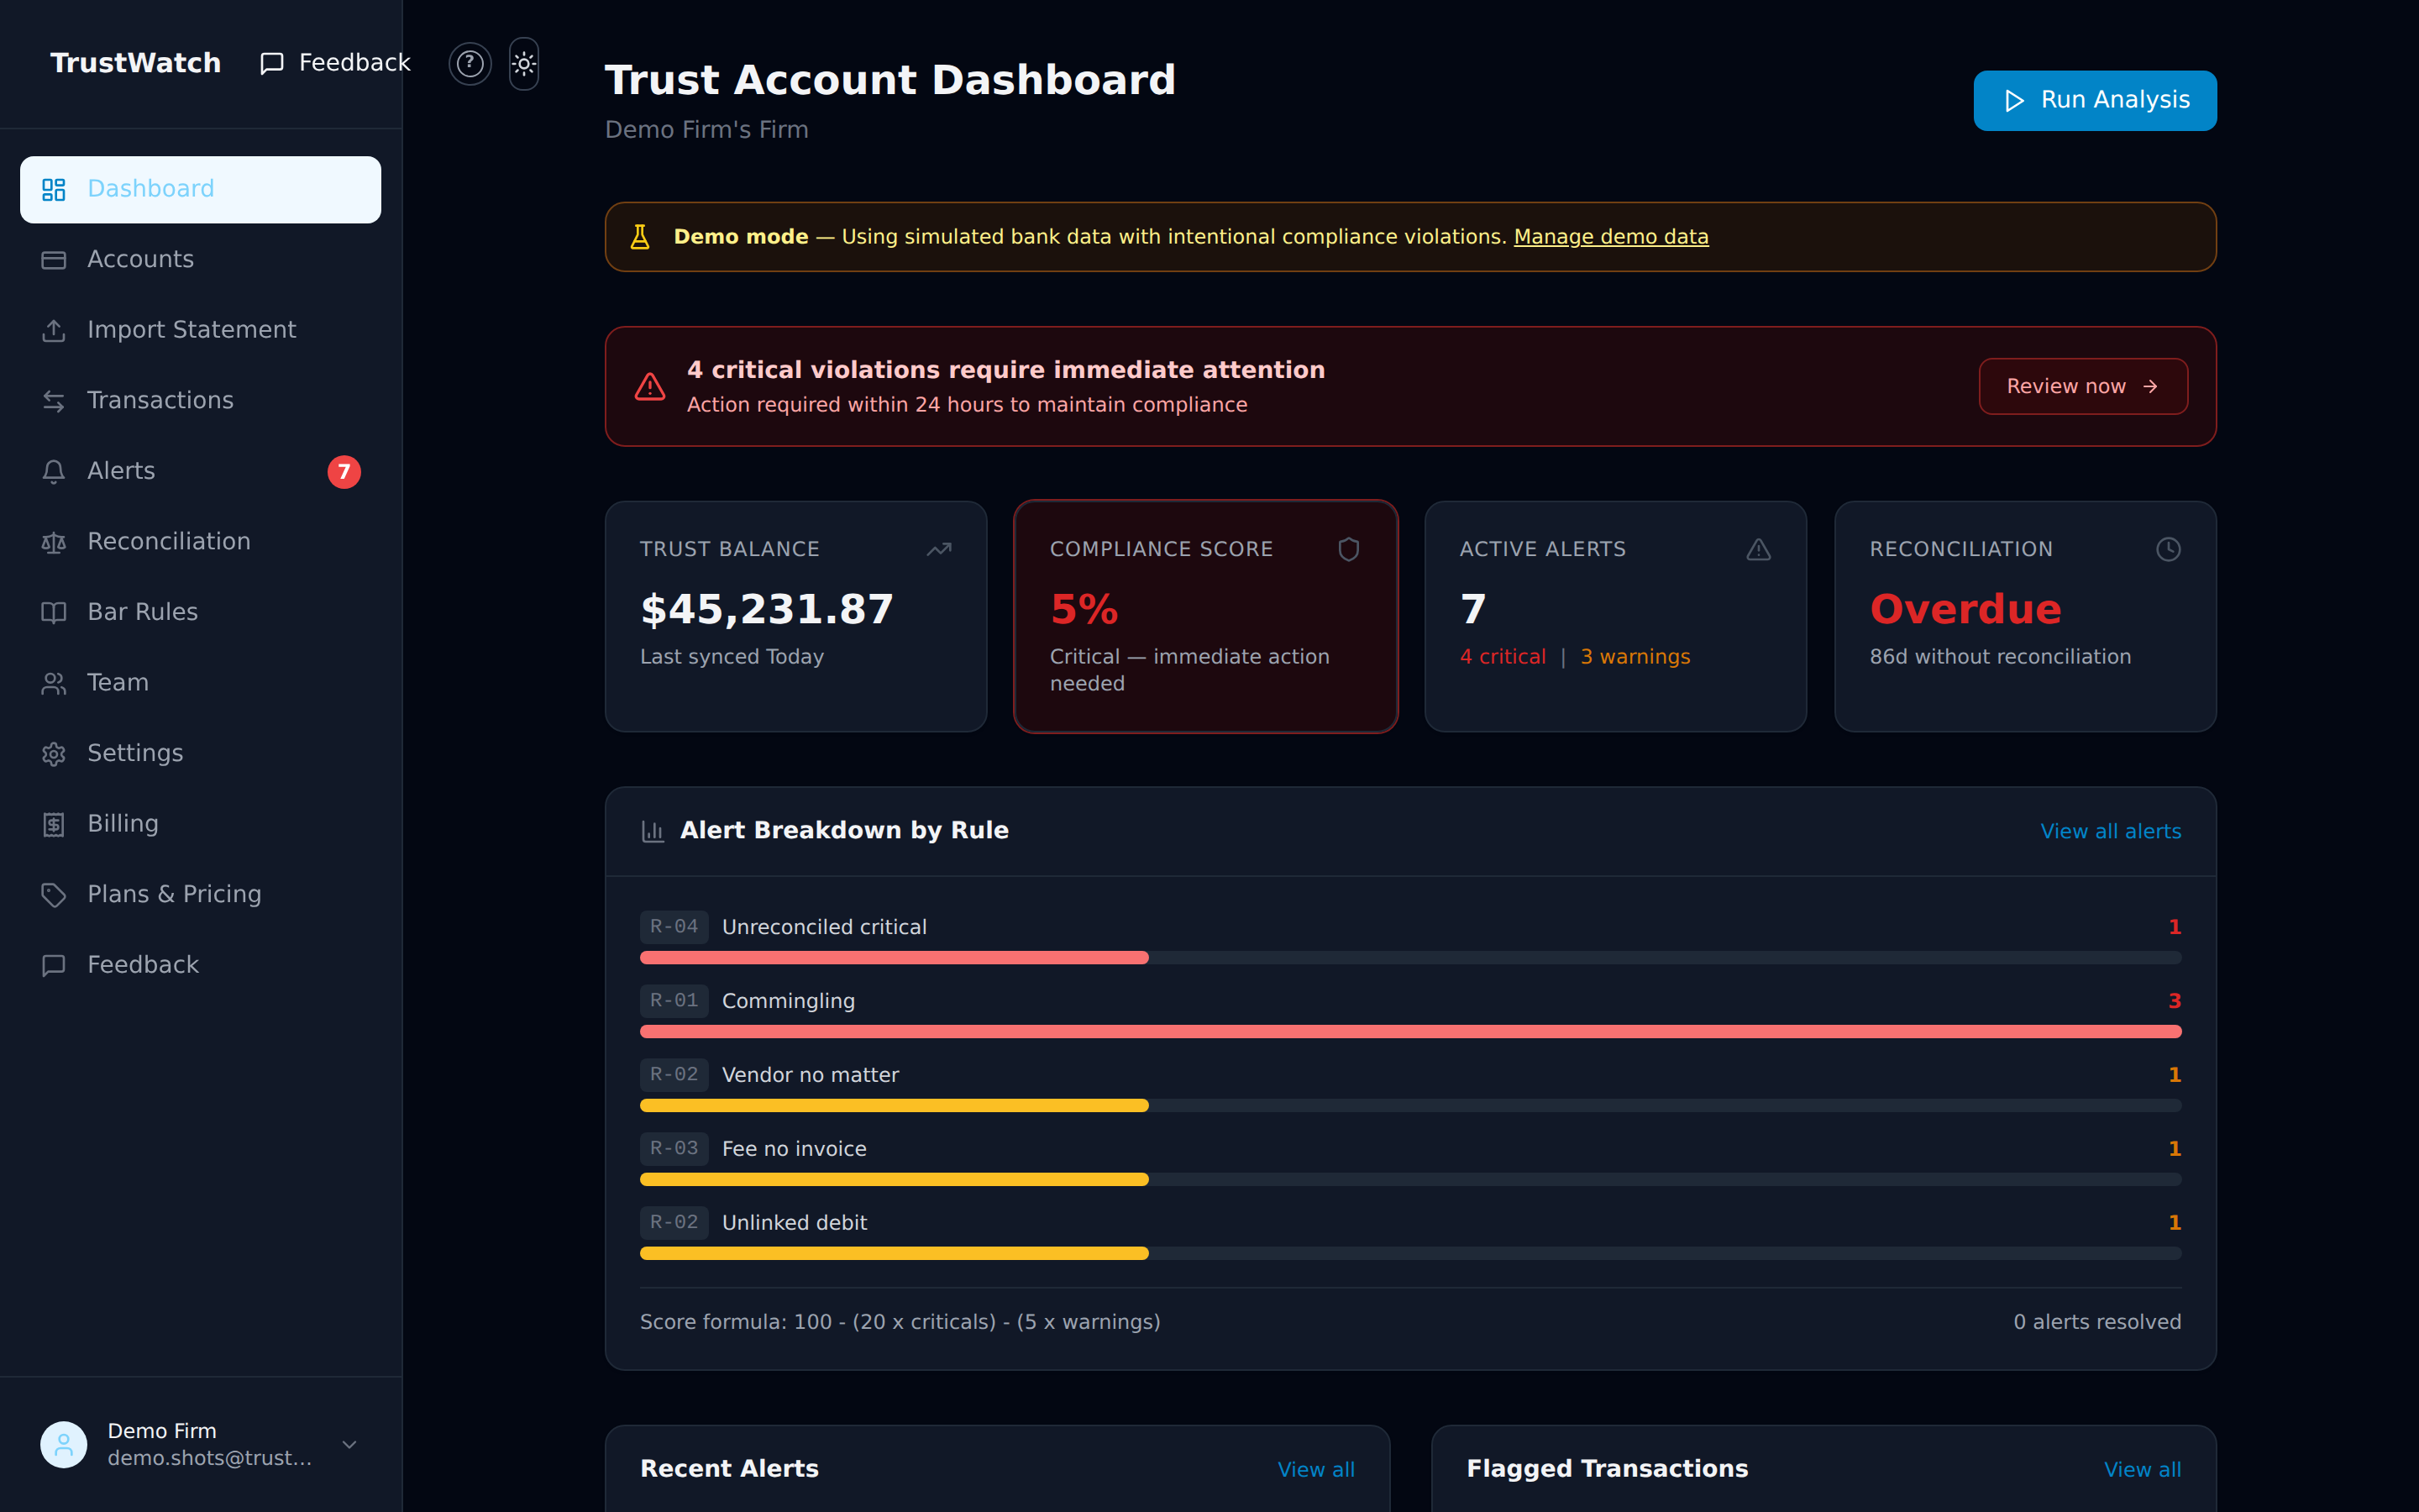This screenshot has height=1512, width=2419.
Task: Open Settings page from sidebar
Action: pos(200,753)
